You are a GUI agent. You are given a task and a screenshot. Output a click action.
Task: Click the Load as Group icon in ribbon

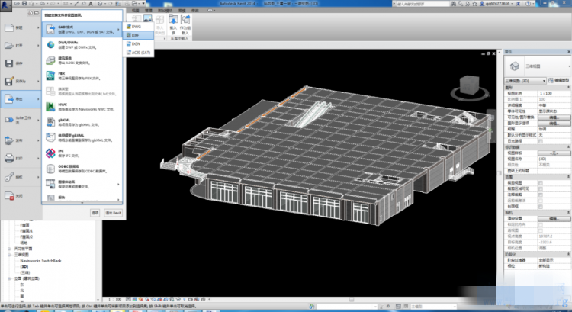[x=185, y=20]
